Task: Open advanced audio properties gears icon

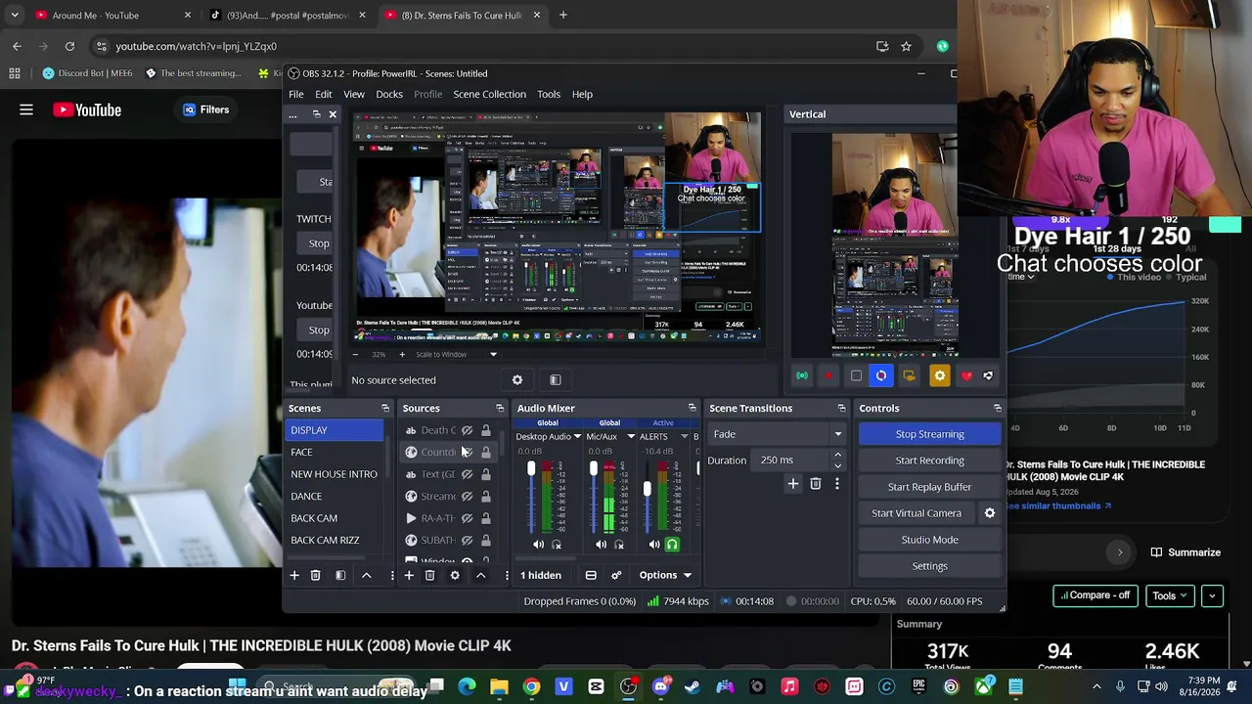Action: [616, 575]
